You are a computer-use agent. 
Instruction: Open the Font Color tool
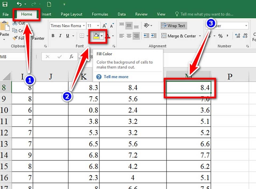[108, 36]
